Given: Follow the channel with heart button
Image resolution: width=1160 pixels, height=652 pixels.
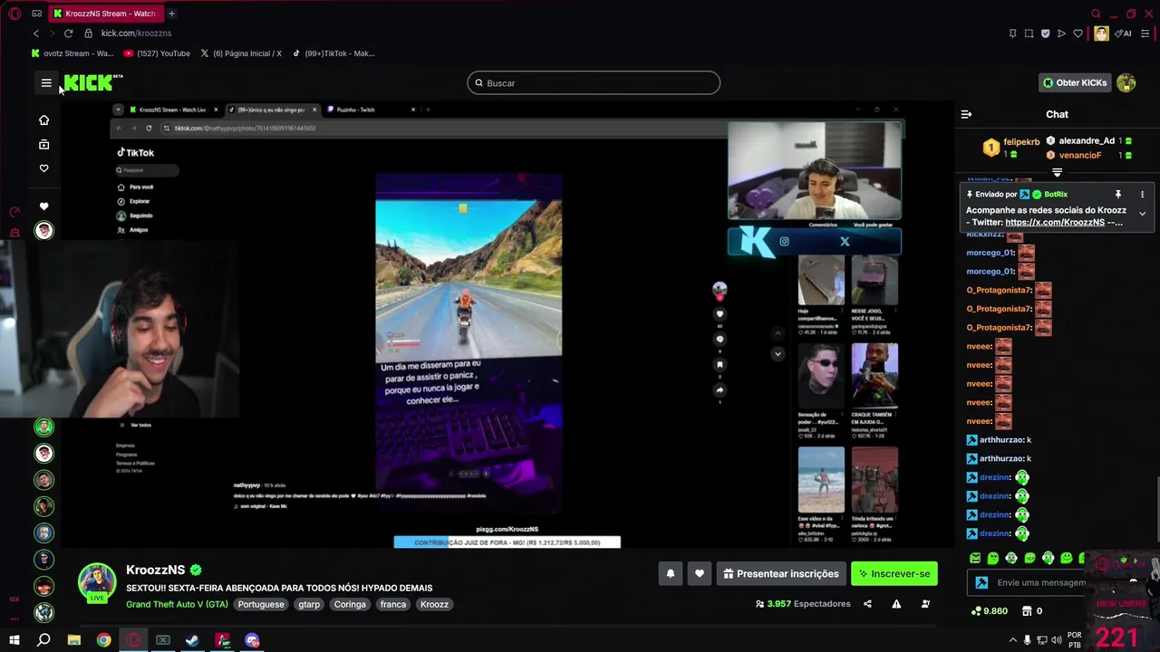Looking at the screenshot, I should [x=699, y=573].
